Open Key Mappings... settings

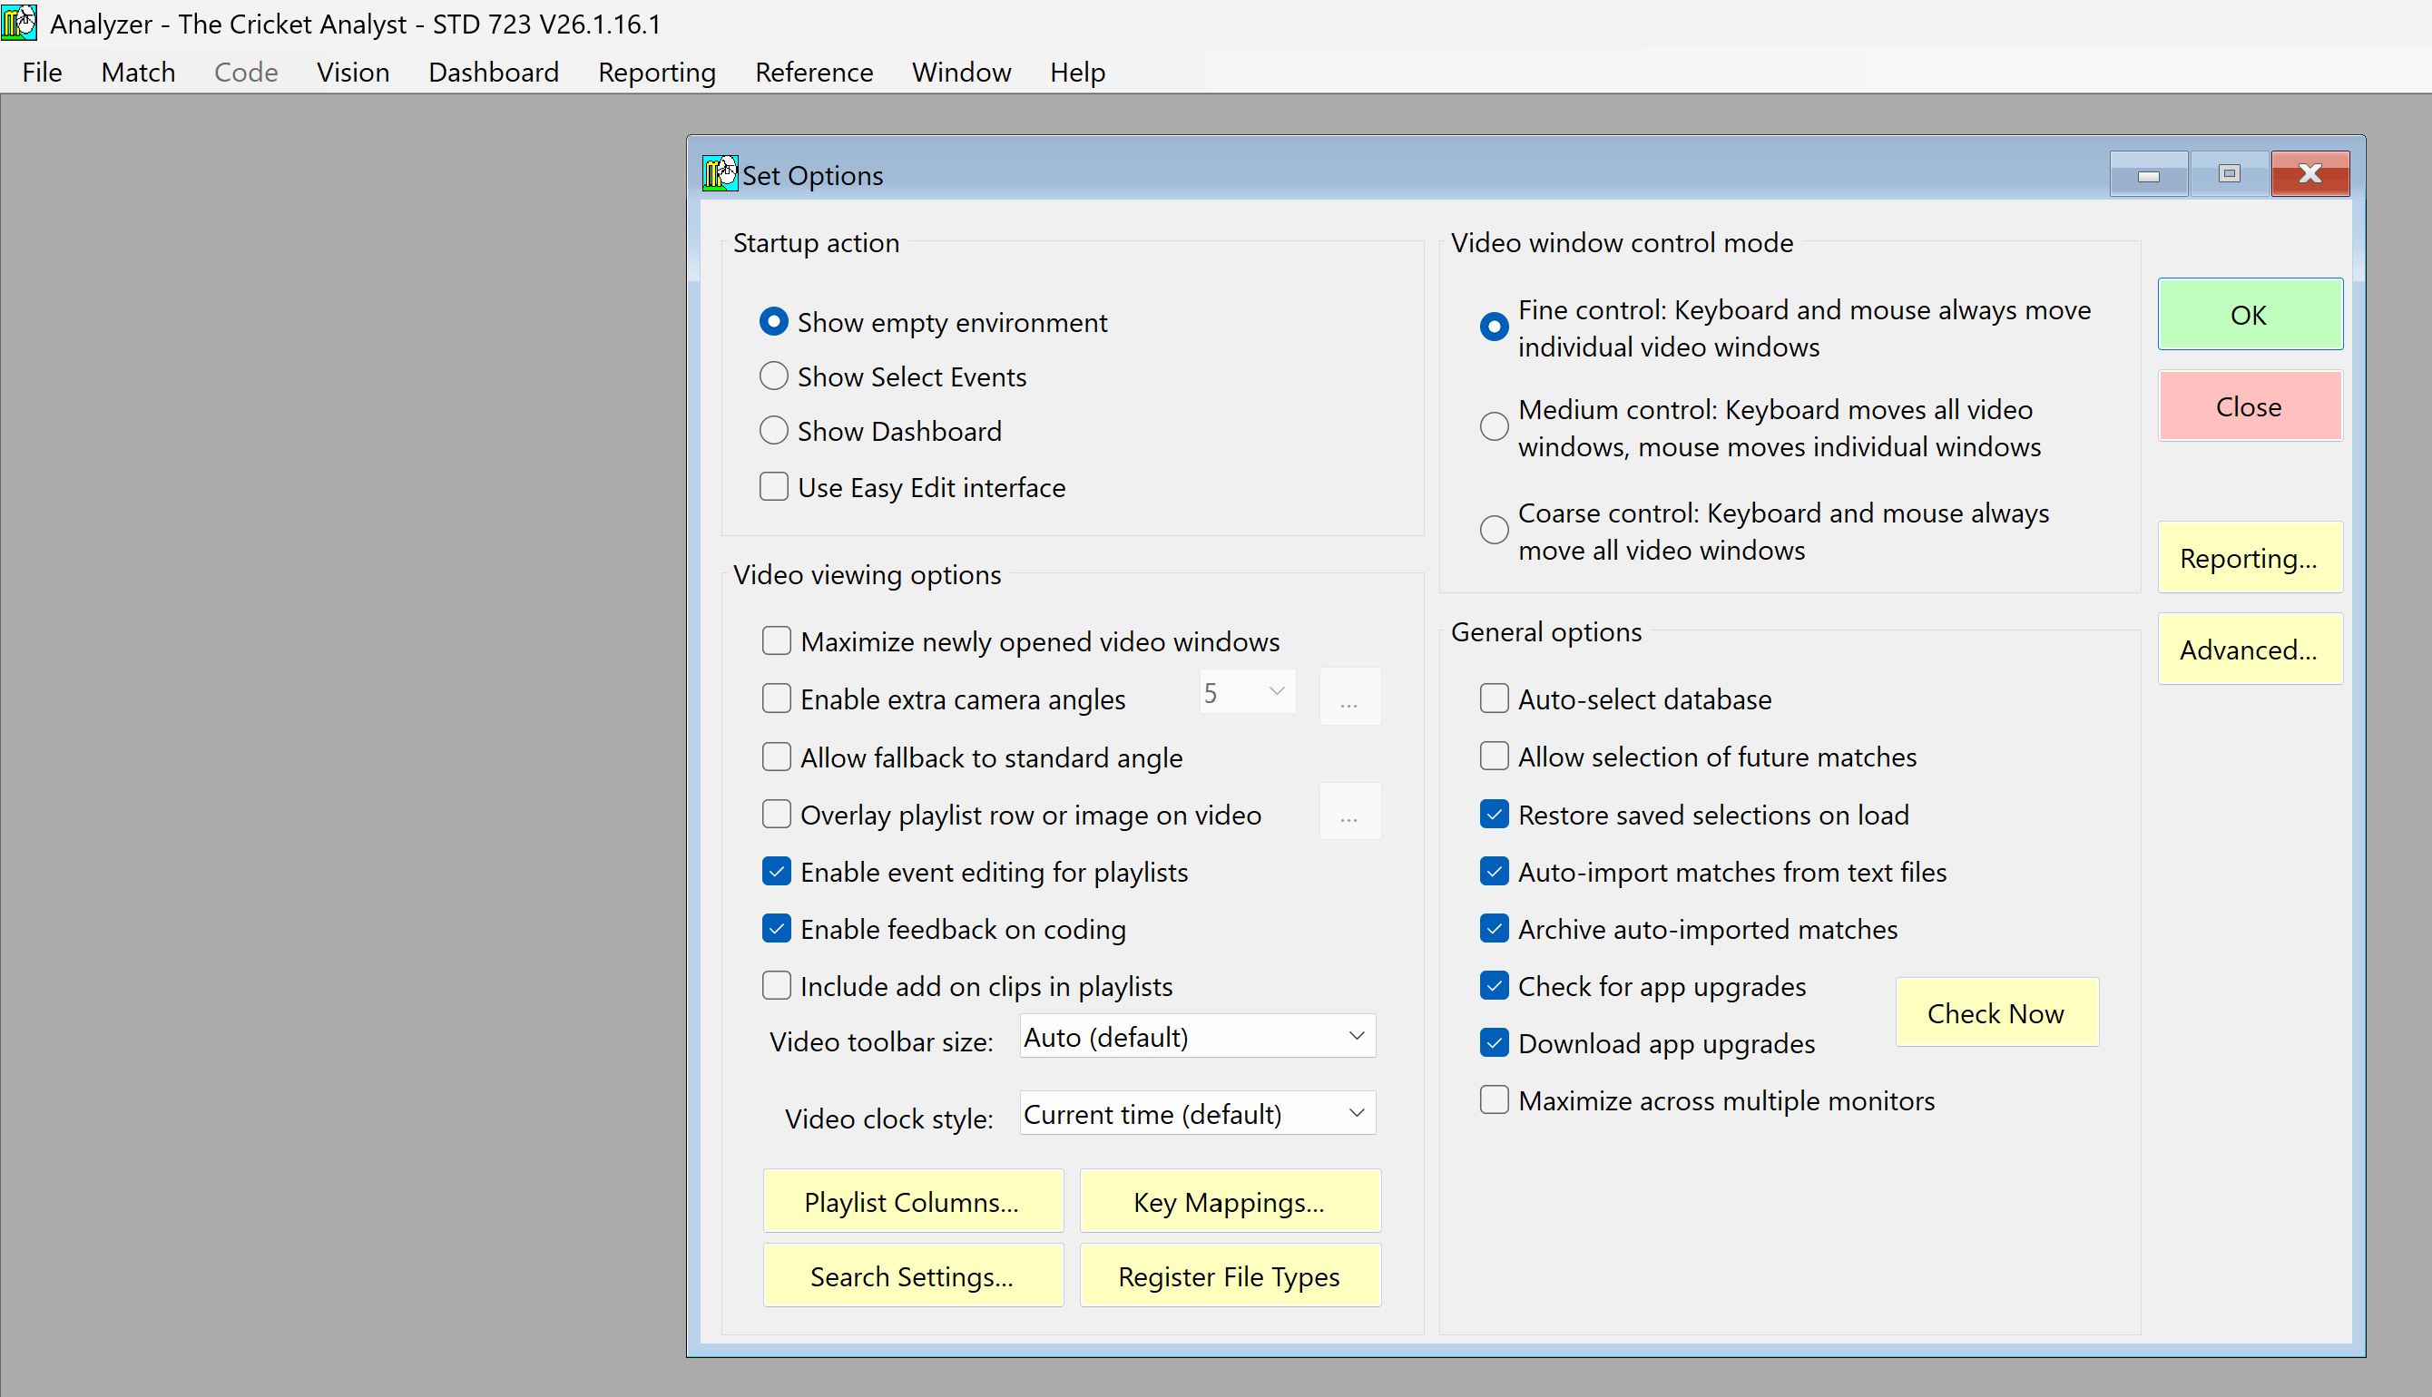[x=1230, y=1201]
